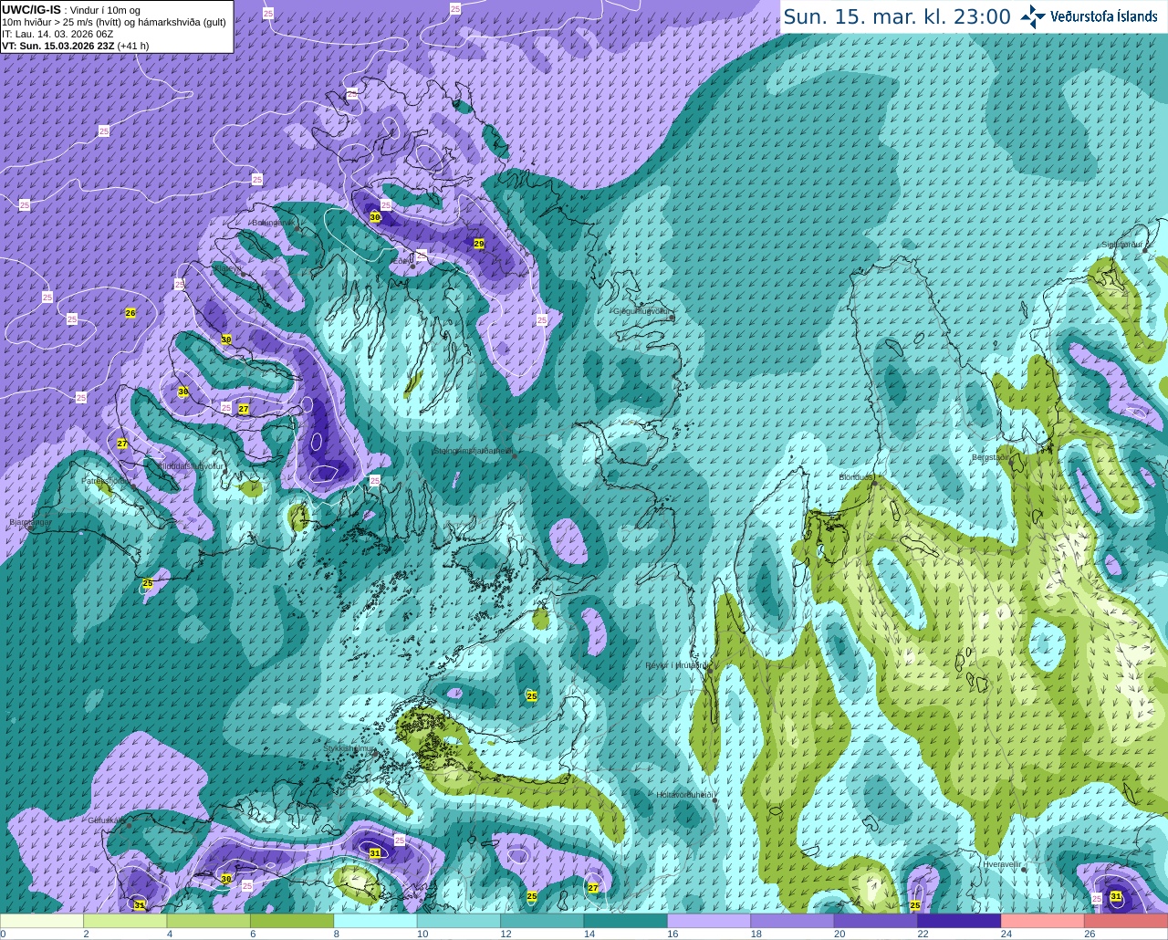Screen dimensions: 1168x940
Task: Click the Bíldudalsflugvöllur station label
Action: [x=190, y=465]
